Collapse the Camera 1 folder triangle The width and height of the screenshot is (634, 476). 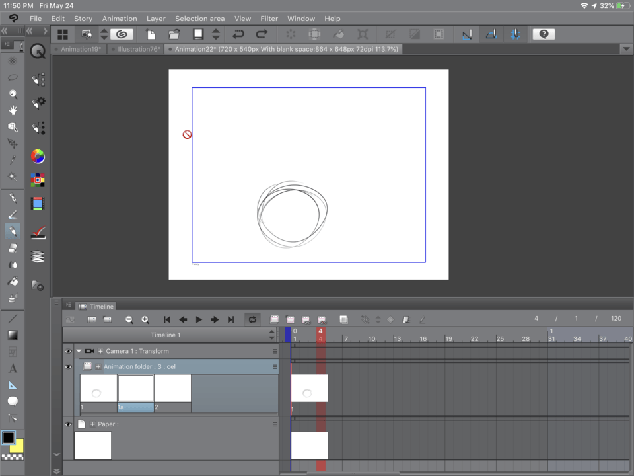click(79, 351)
